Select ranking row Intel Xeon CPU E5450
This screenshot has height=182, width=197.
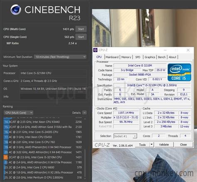pos(43,137)
